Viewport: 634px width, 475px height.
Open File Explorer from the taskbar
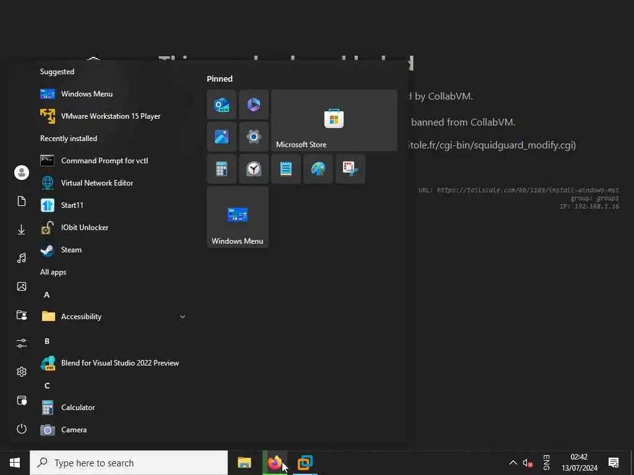pos(244,463)
